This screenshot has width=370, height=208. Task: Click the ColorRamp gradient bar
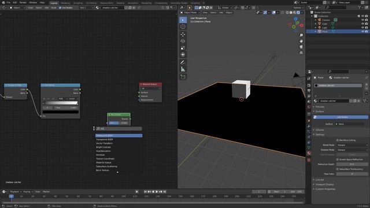click(61, 103)
